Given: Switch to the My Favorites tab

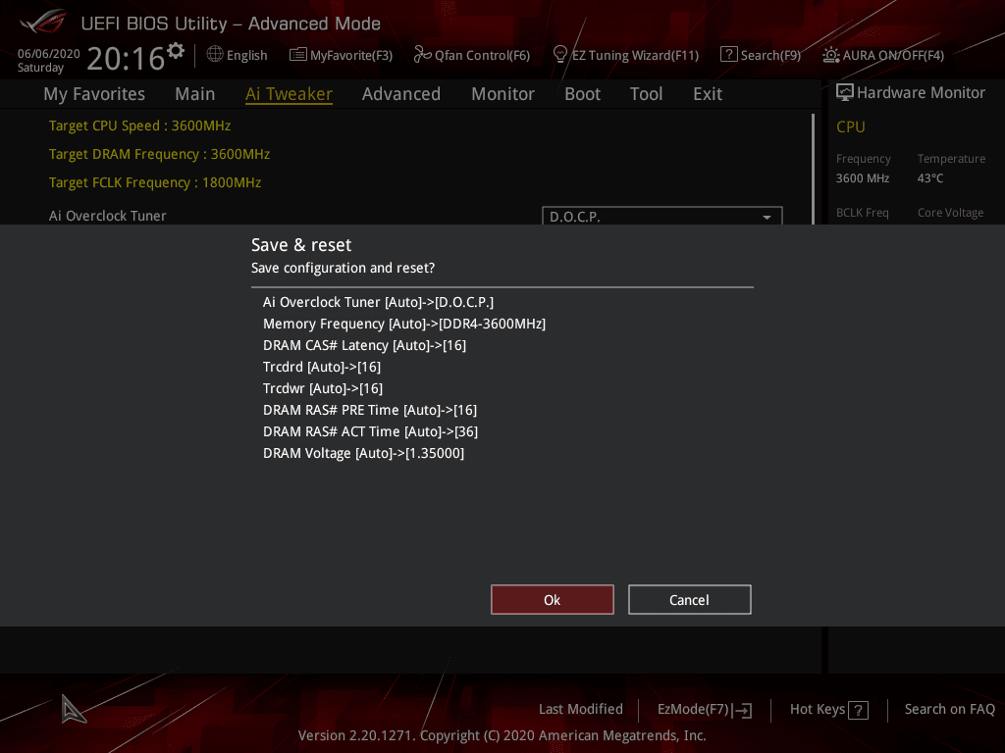Looking at the screenshot, I should pyautogui.click(x=94, y=94).
